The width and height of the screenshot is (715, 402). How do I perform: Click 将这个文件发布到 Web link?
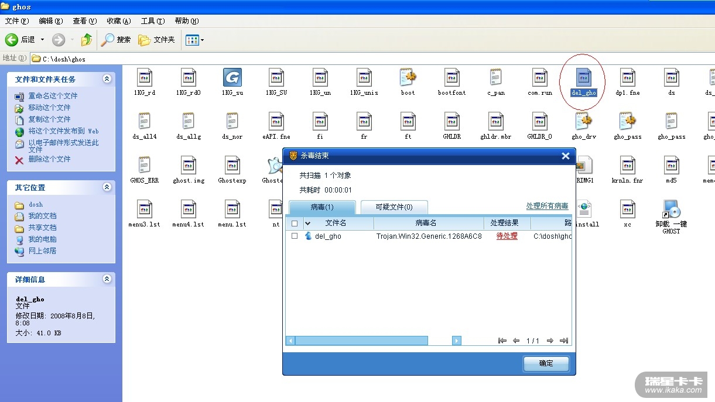click(x=63, y=131)
